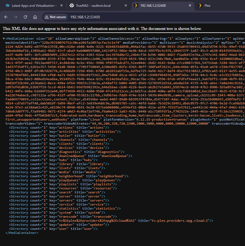The height and width of the screenshot is (246, 245).
Task: Click the closing </MediaContainer> tag
Action: click(22, 233)
